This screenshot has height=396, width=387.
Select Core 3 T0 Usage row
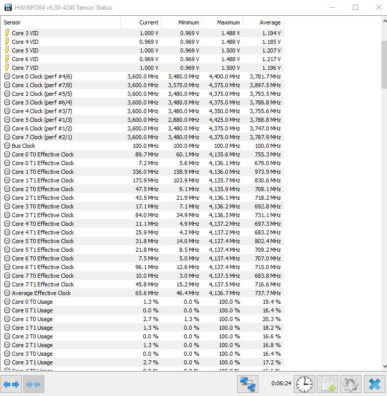click(142, 354)
